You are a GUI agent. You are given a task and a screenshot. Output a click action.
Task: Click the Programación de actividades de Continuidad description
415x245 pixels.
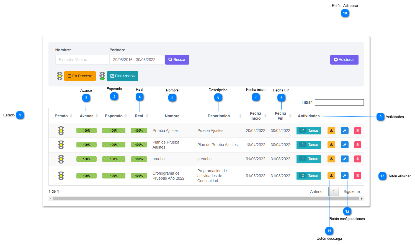tap(212, 176)
